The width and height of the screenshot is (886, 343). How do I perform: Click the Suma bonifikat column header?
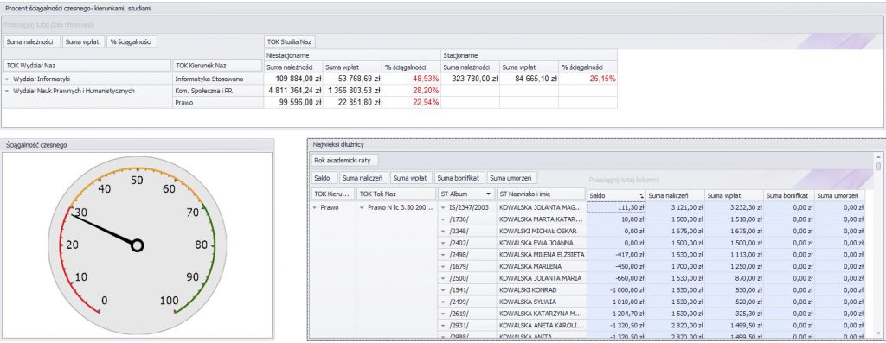[788, 195]
